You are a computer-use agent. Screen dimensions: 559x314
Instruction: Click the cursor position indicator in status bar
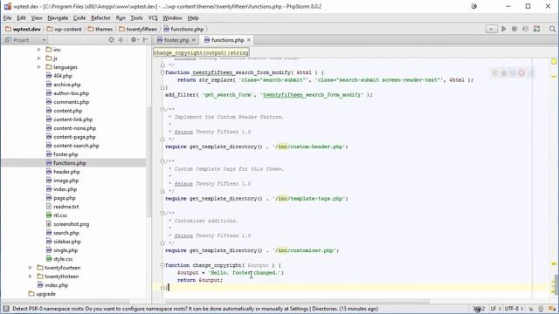tap(479, 309)
